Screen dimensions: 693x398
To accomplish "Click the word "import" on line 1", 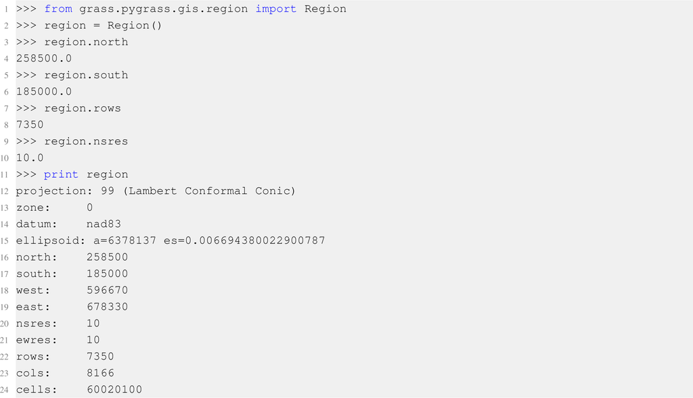I will 275,9.
